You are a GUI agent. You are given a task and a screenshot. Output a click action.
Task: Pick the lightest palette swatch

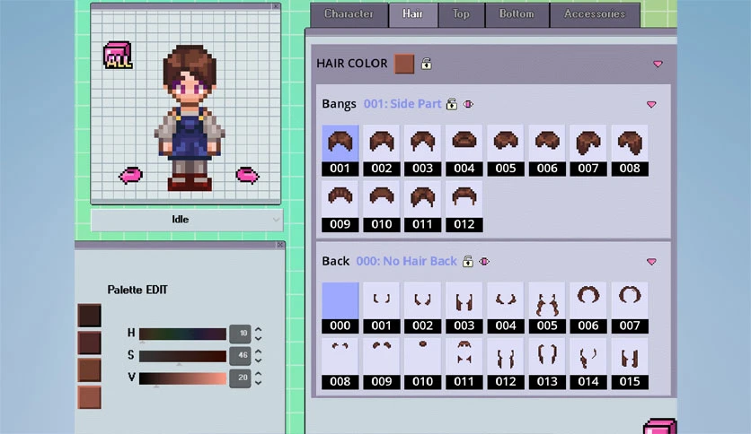click(90, 397)
